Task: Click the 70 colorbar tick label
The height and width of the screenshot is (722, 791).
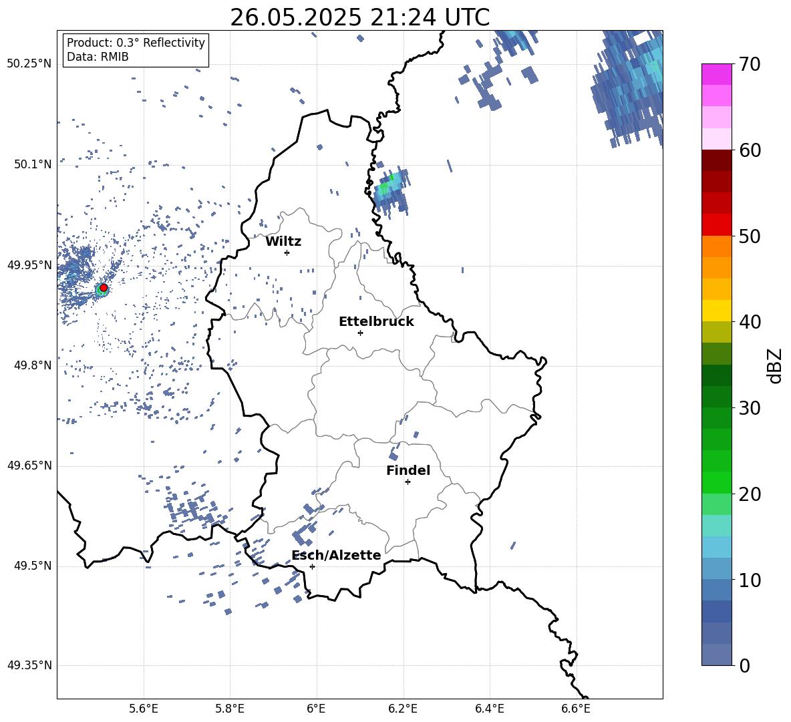Action: (x=750, y=65)
